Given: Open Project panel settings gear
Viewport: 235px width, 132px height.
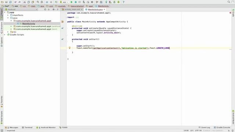Looking at the screenshot, I should 54,9.
